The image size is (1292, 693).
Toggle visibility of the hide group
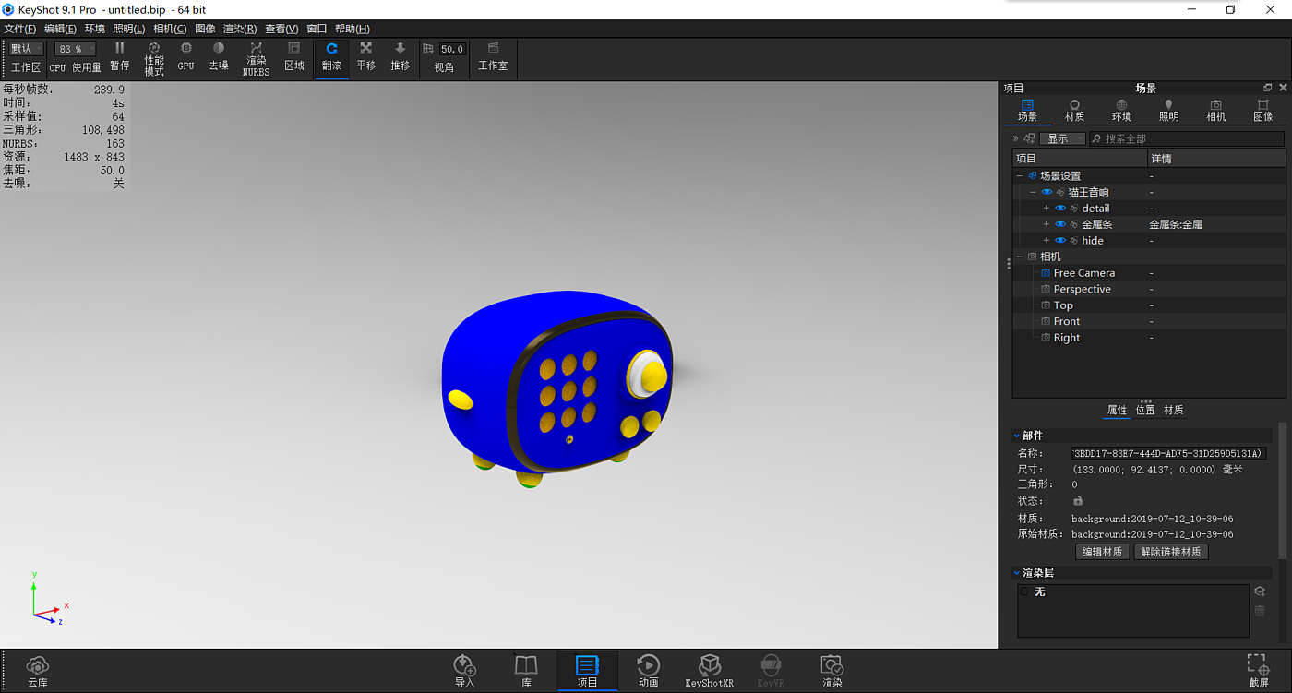1059,241
